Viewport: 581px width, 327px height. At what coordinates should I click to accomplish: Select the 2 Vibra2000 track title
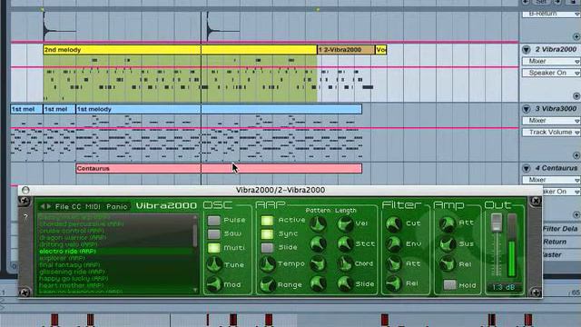[556, 49]
